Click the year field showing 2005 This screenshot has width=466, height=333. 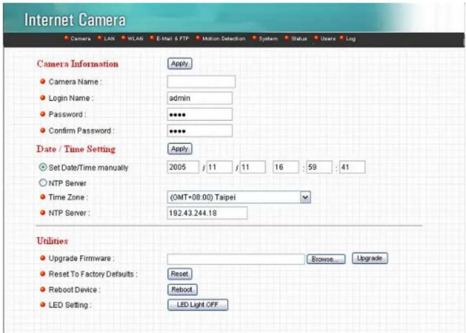click(183, 167)
